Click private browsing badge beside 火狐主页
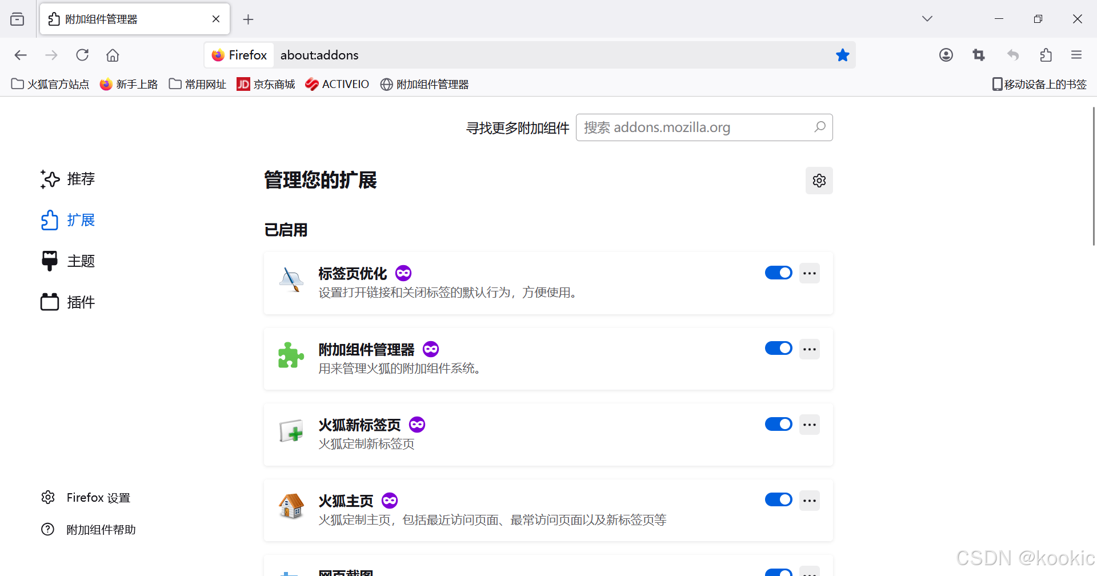The width and height of the screenshot is (1097, 576). click(x=390, y=501)
